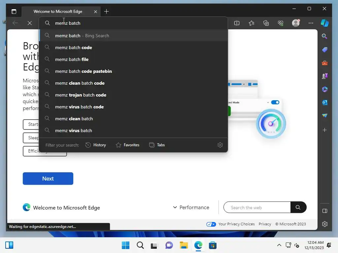The width and height of the screenshot is (338, 253).
Task: Open the Copilot icon
Action: tap(325, 23)
